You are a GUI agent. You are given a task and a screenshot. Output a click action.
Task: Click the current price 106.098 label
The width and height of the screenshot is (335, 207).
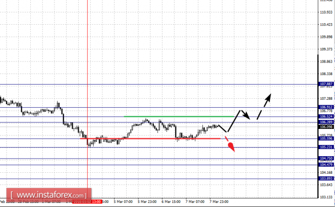click(x=325, y=127)
